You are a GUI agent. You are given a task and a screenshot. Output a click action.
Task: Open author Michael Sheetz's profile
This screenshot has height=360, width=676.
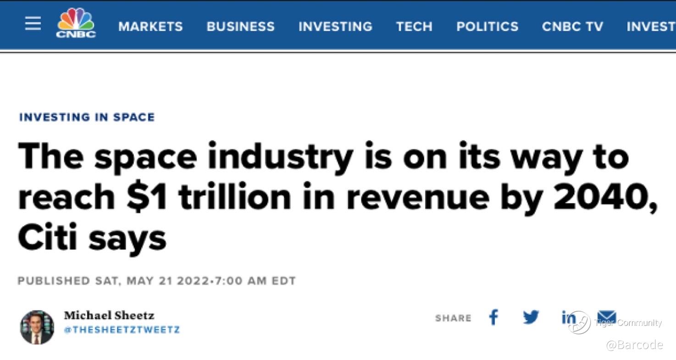pyautogui.click(x=109, y=316)
